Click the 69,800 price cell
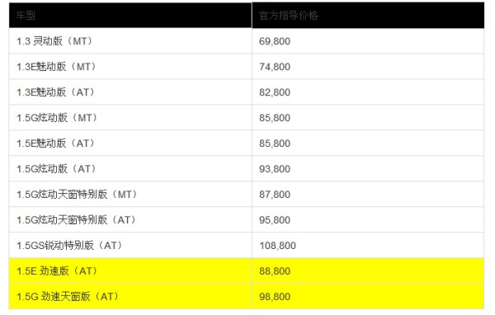This screenshot has height=315, width=495. tap(368, 41)
